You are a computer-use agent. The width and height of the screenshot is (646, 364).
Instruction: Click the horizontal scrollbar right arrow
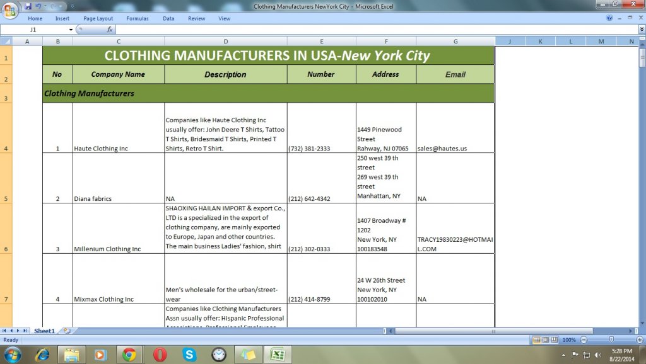(x=631, y=331)
